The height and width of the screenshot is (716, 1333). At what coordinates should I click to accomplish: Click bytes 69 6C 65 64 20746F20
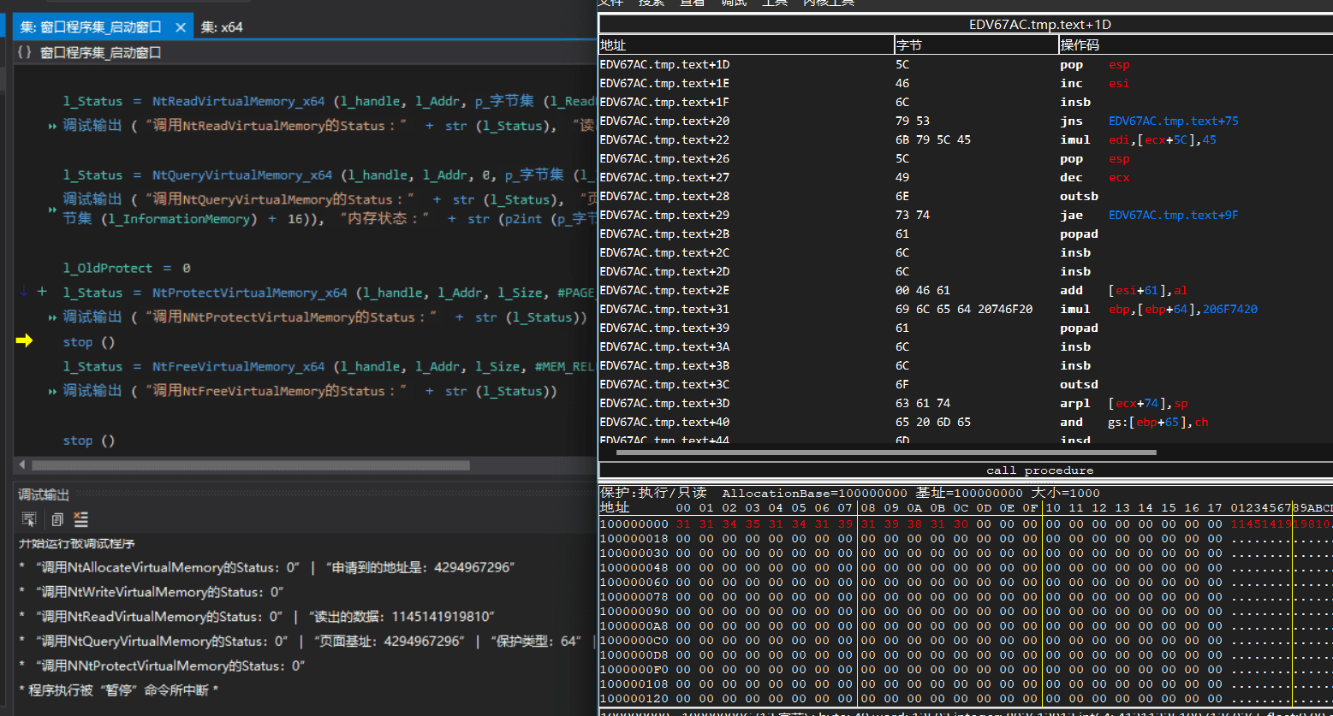[964, 309]
